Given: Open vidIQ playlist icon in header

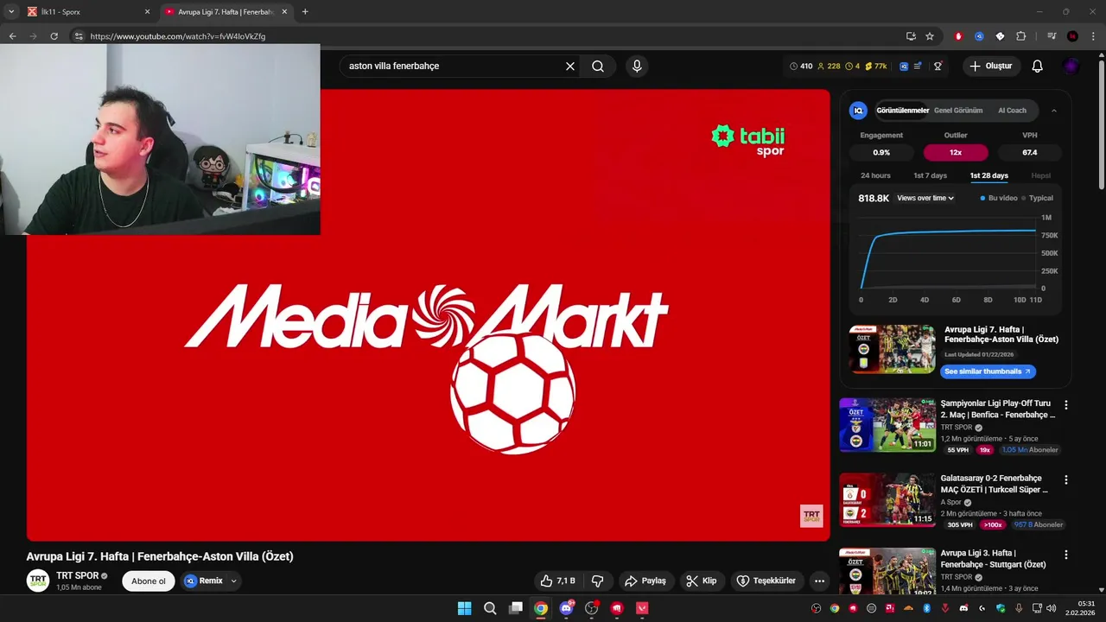Looking at the screenshot, I should click(918, 67).
